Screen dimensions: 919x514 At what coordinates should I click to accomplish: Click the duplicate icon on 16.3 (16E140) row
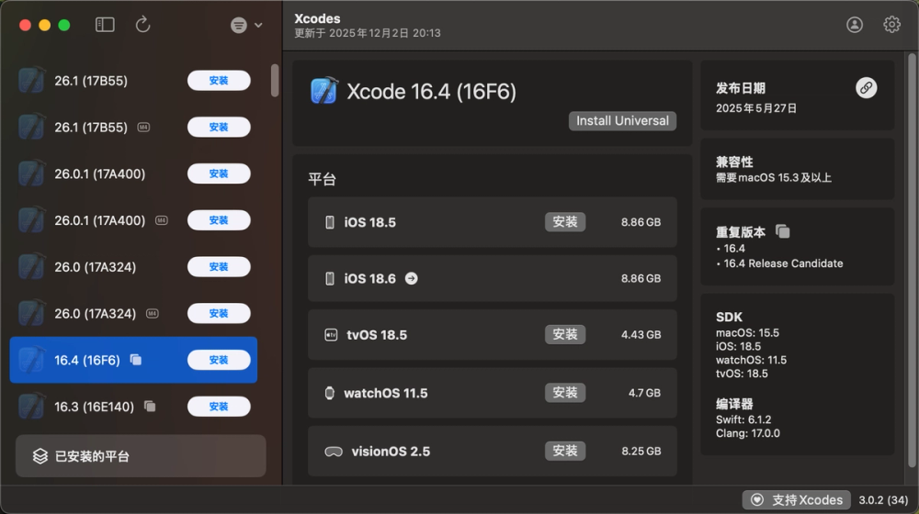pos(150,407)
